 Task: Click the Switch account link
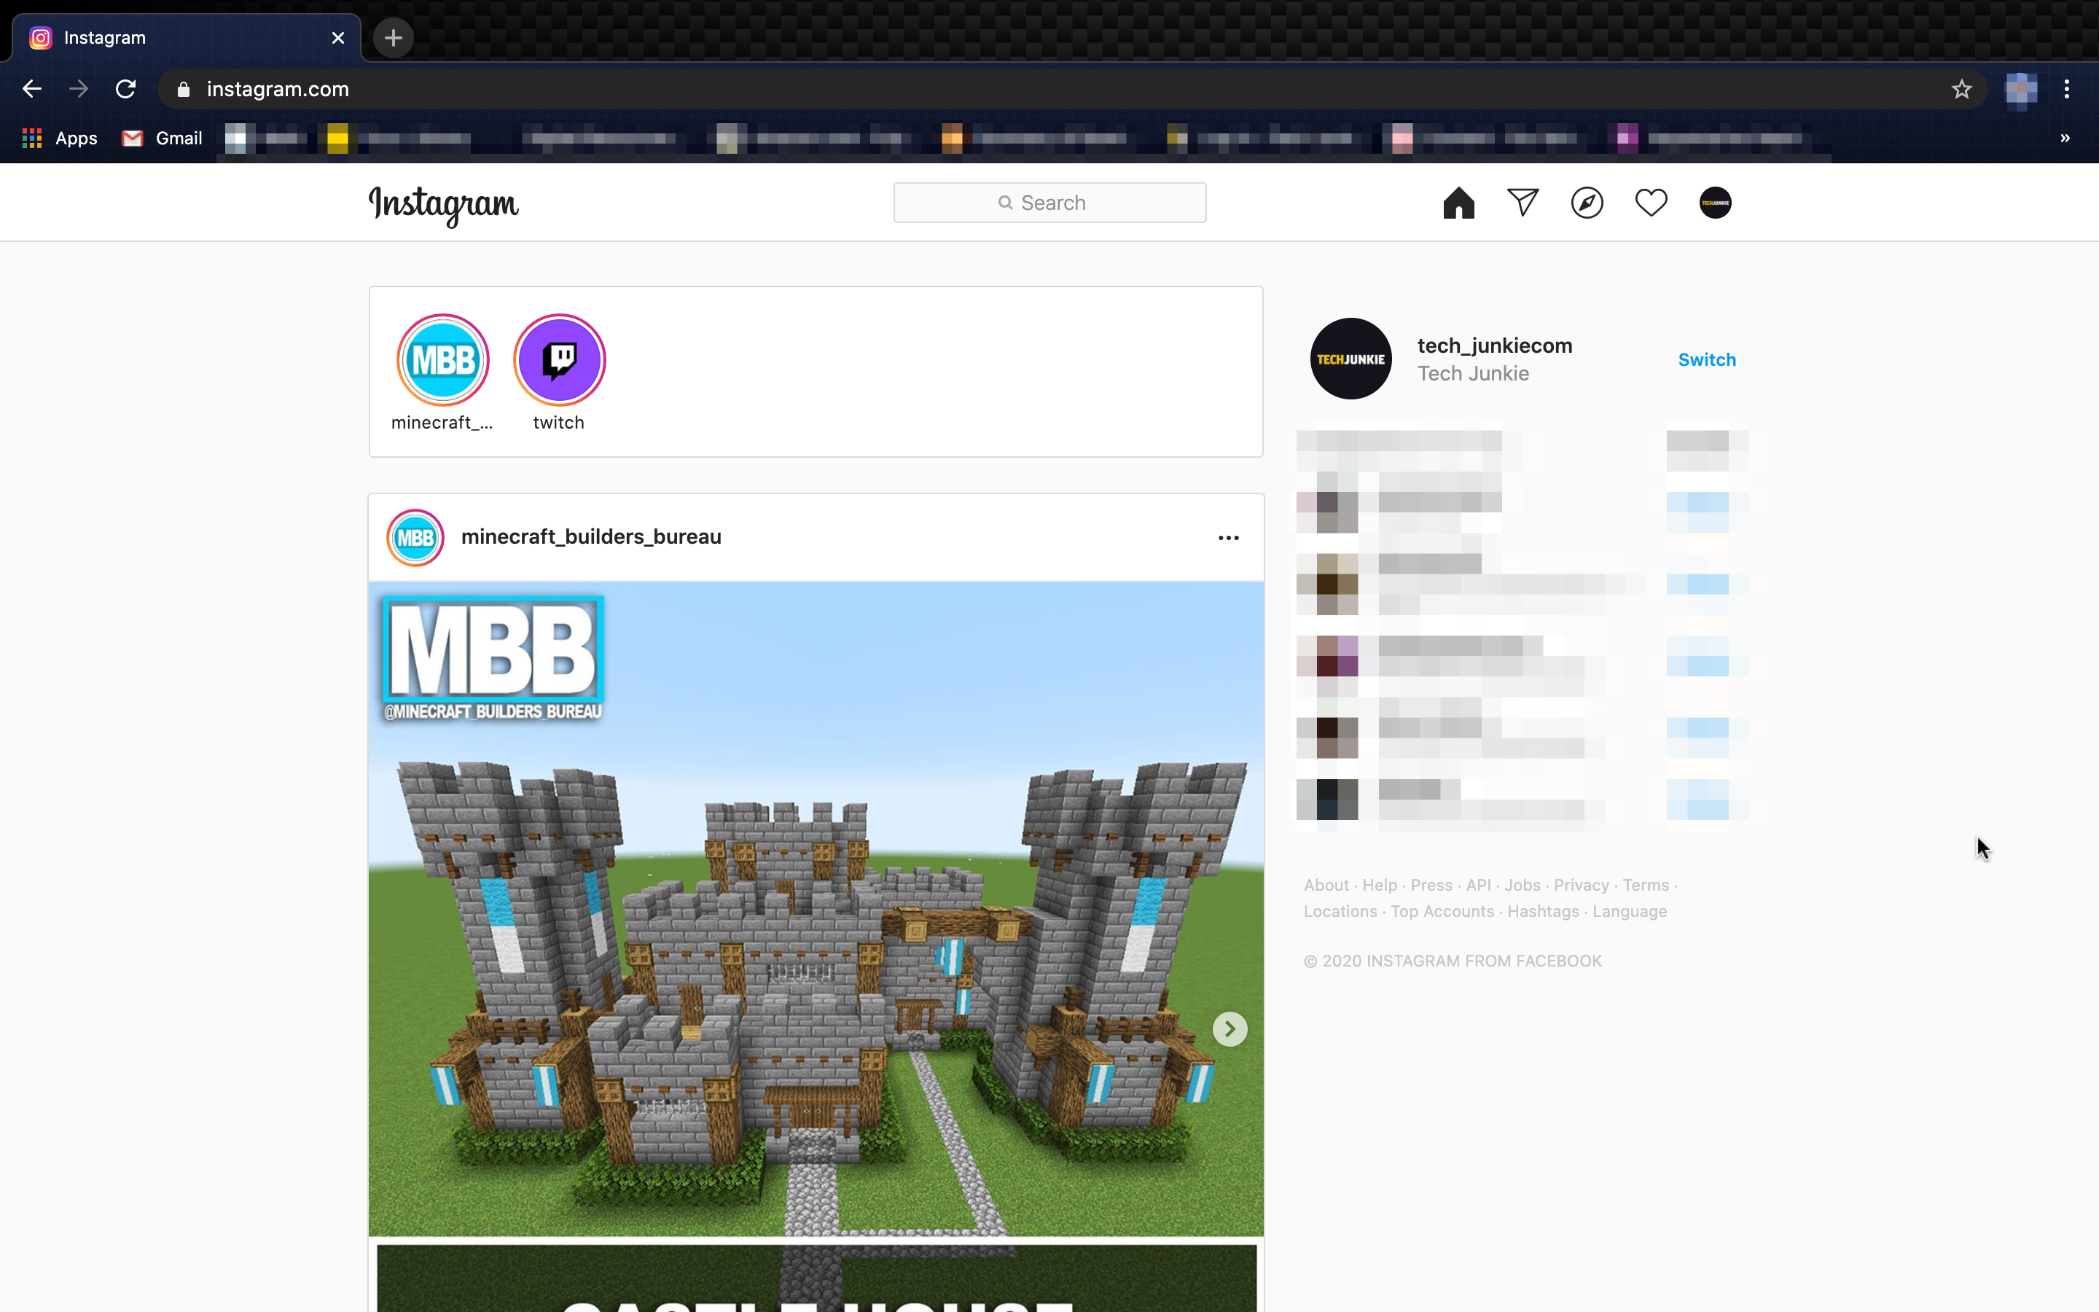1706,359
